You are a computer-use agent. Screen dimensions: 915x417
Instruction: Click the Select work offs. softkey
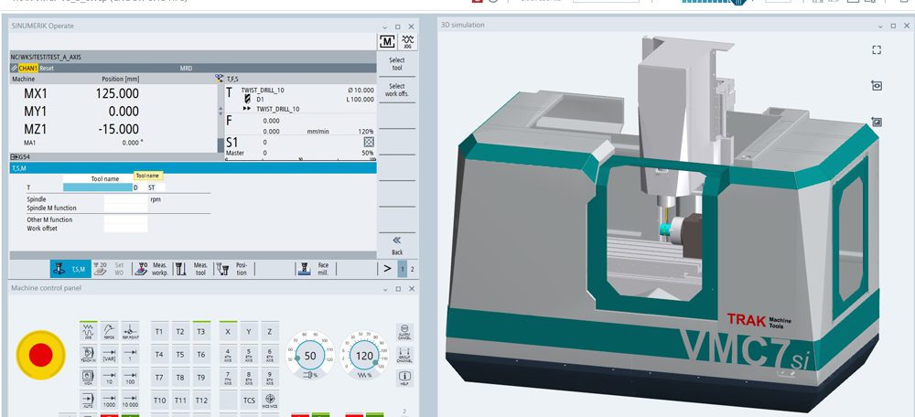tap(397, 90)
